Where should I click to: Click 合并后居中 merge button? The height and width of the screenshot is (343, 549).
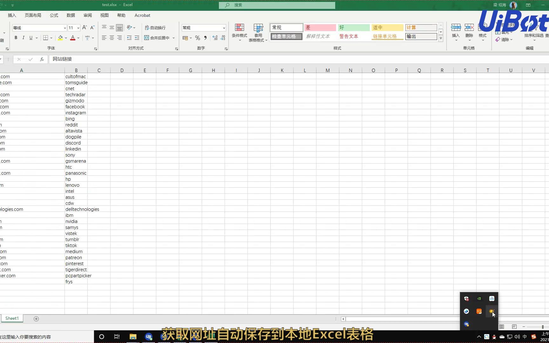(157, 38)
